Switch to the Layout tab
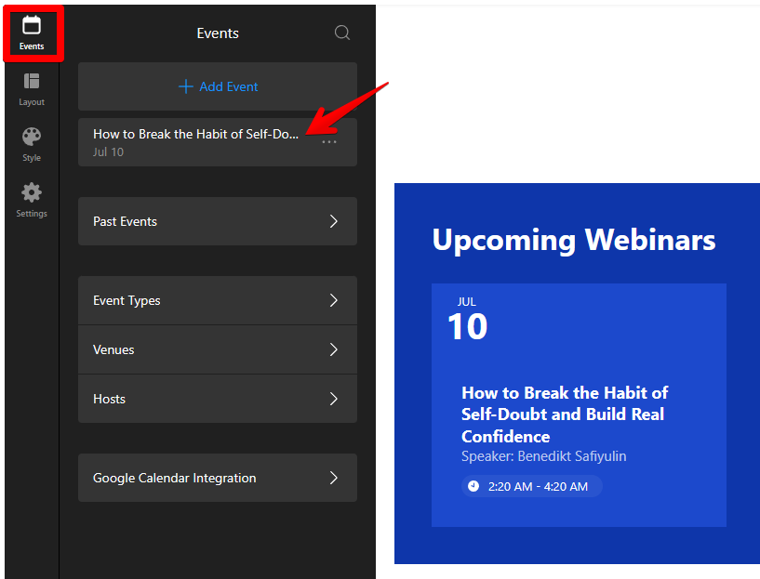 pos(32,89)
